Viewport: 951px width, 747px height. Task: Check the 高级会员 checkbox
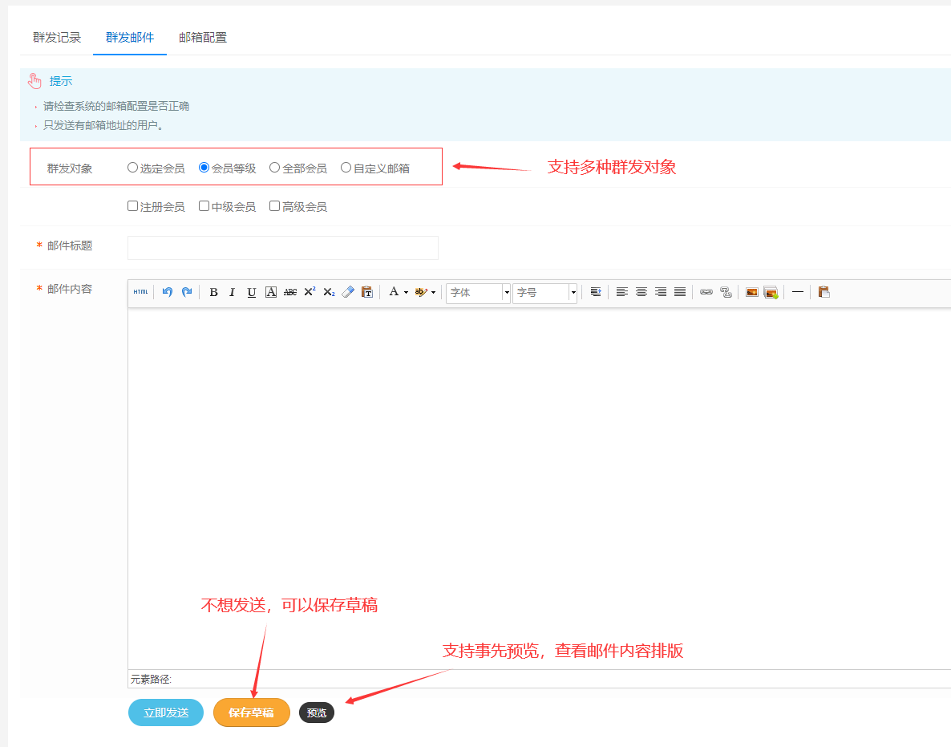click(x=275, y=206)
